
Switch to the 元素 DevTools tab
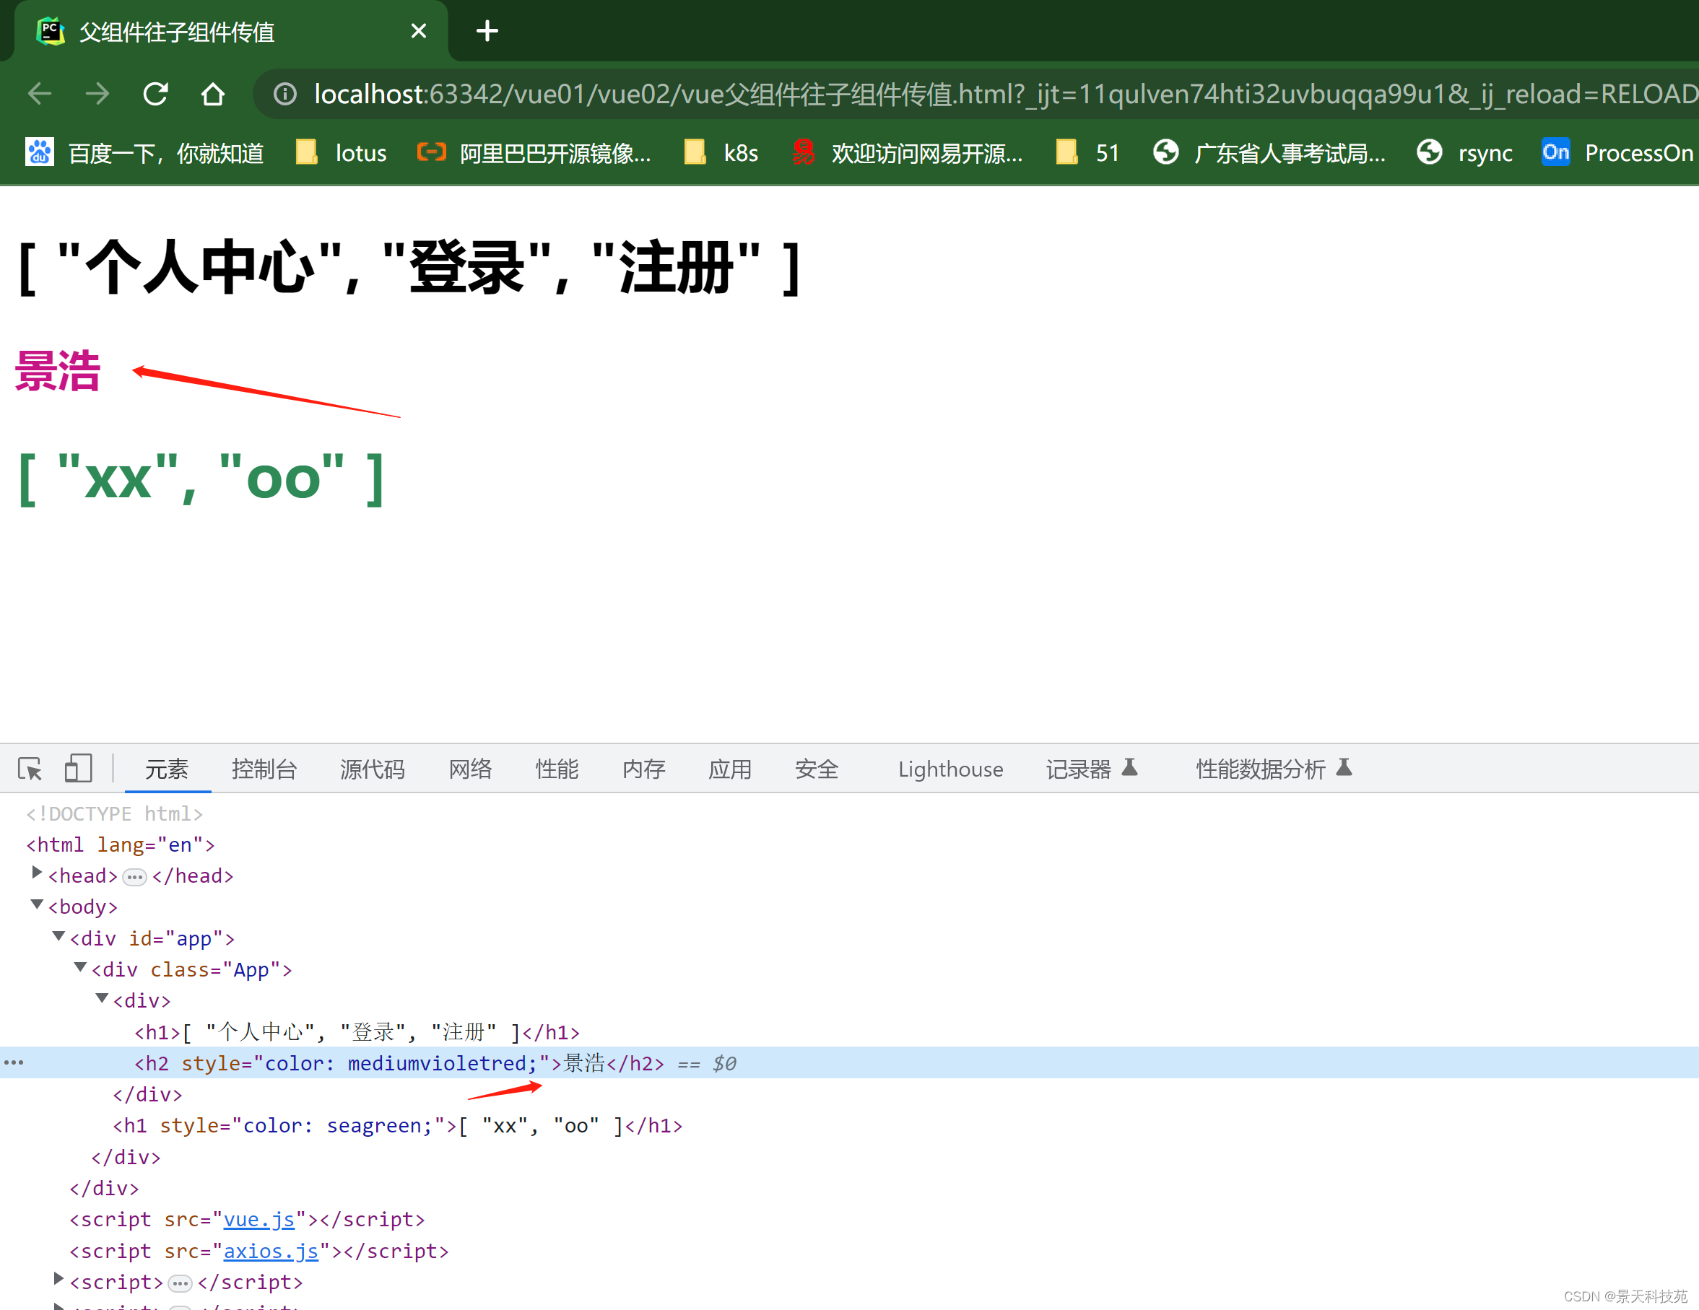click(167, 769)
